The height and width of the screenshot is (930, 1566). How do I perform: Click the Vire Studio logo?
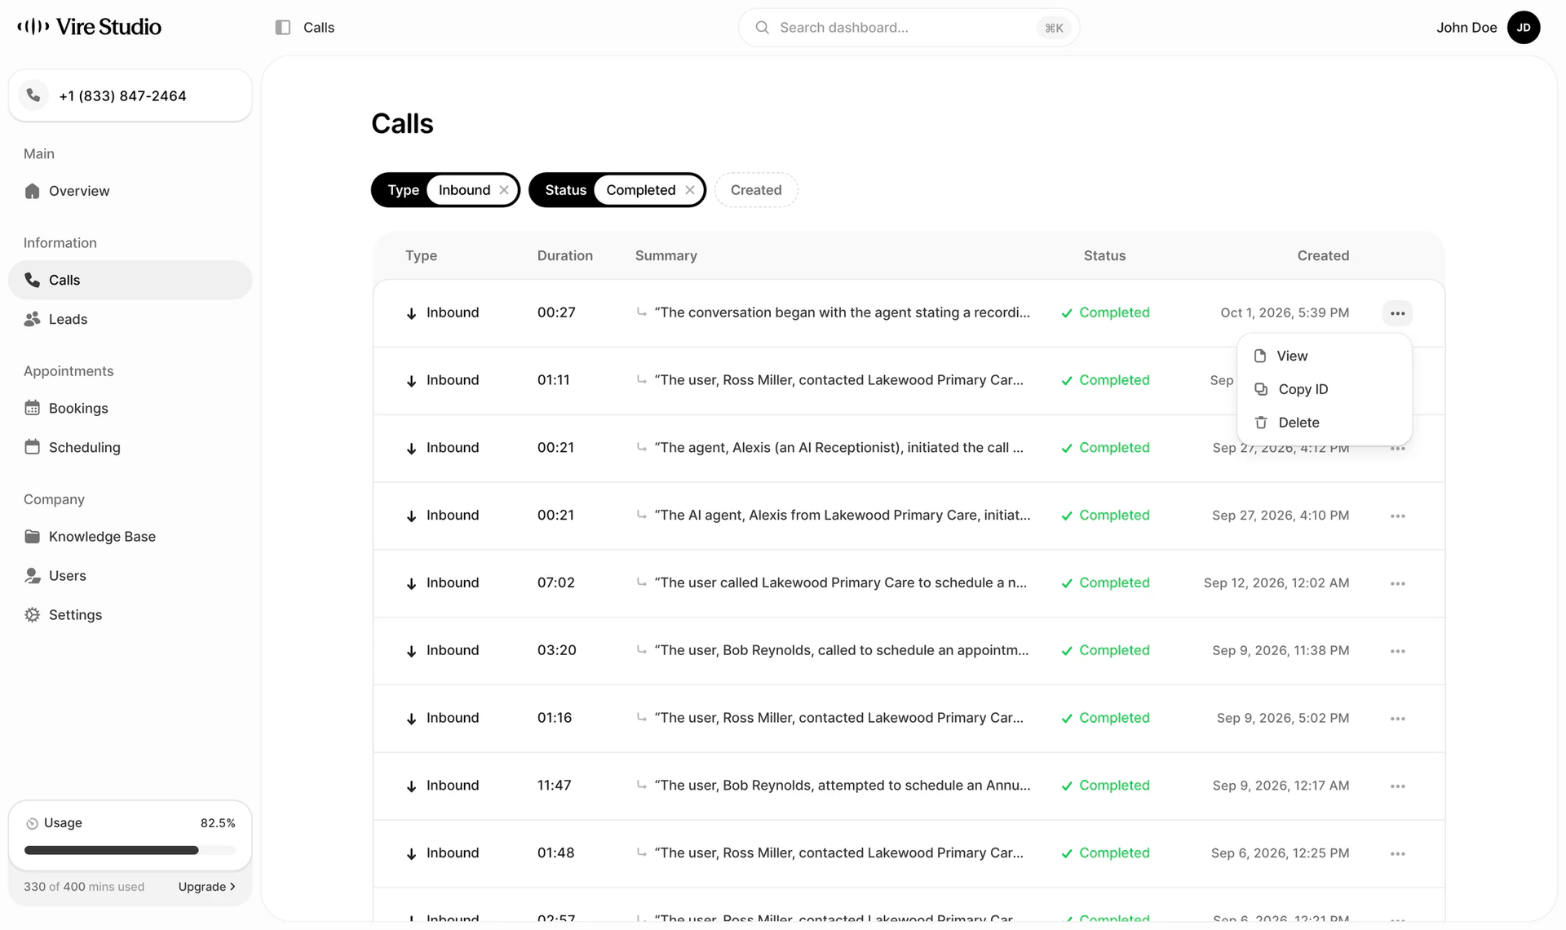(90, 27)
